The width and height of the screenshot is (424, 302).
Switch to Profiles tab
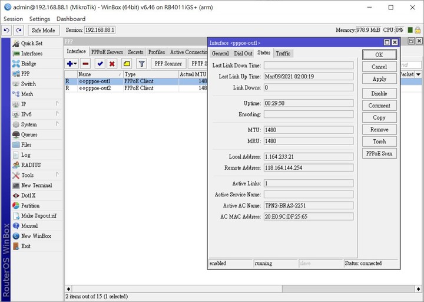point(157,52)
